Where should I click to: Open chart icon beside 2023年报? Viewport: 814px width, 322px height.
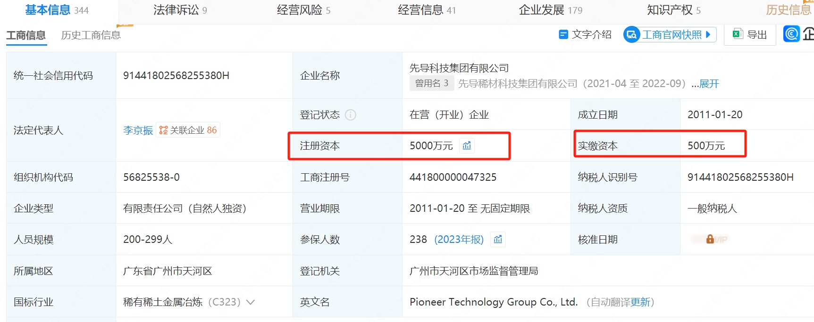tap(498, 239)
